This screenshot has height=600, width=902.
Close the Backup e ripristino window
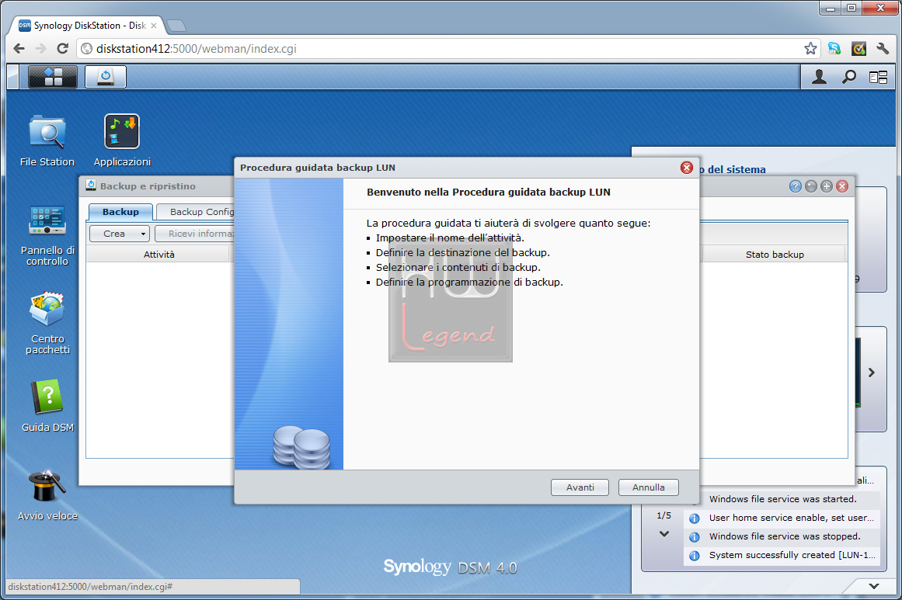[842, 186]
